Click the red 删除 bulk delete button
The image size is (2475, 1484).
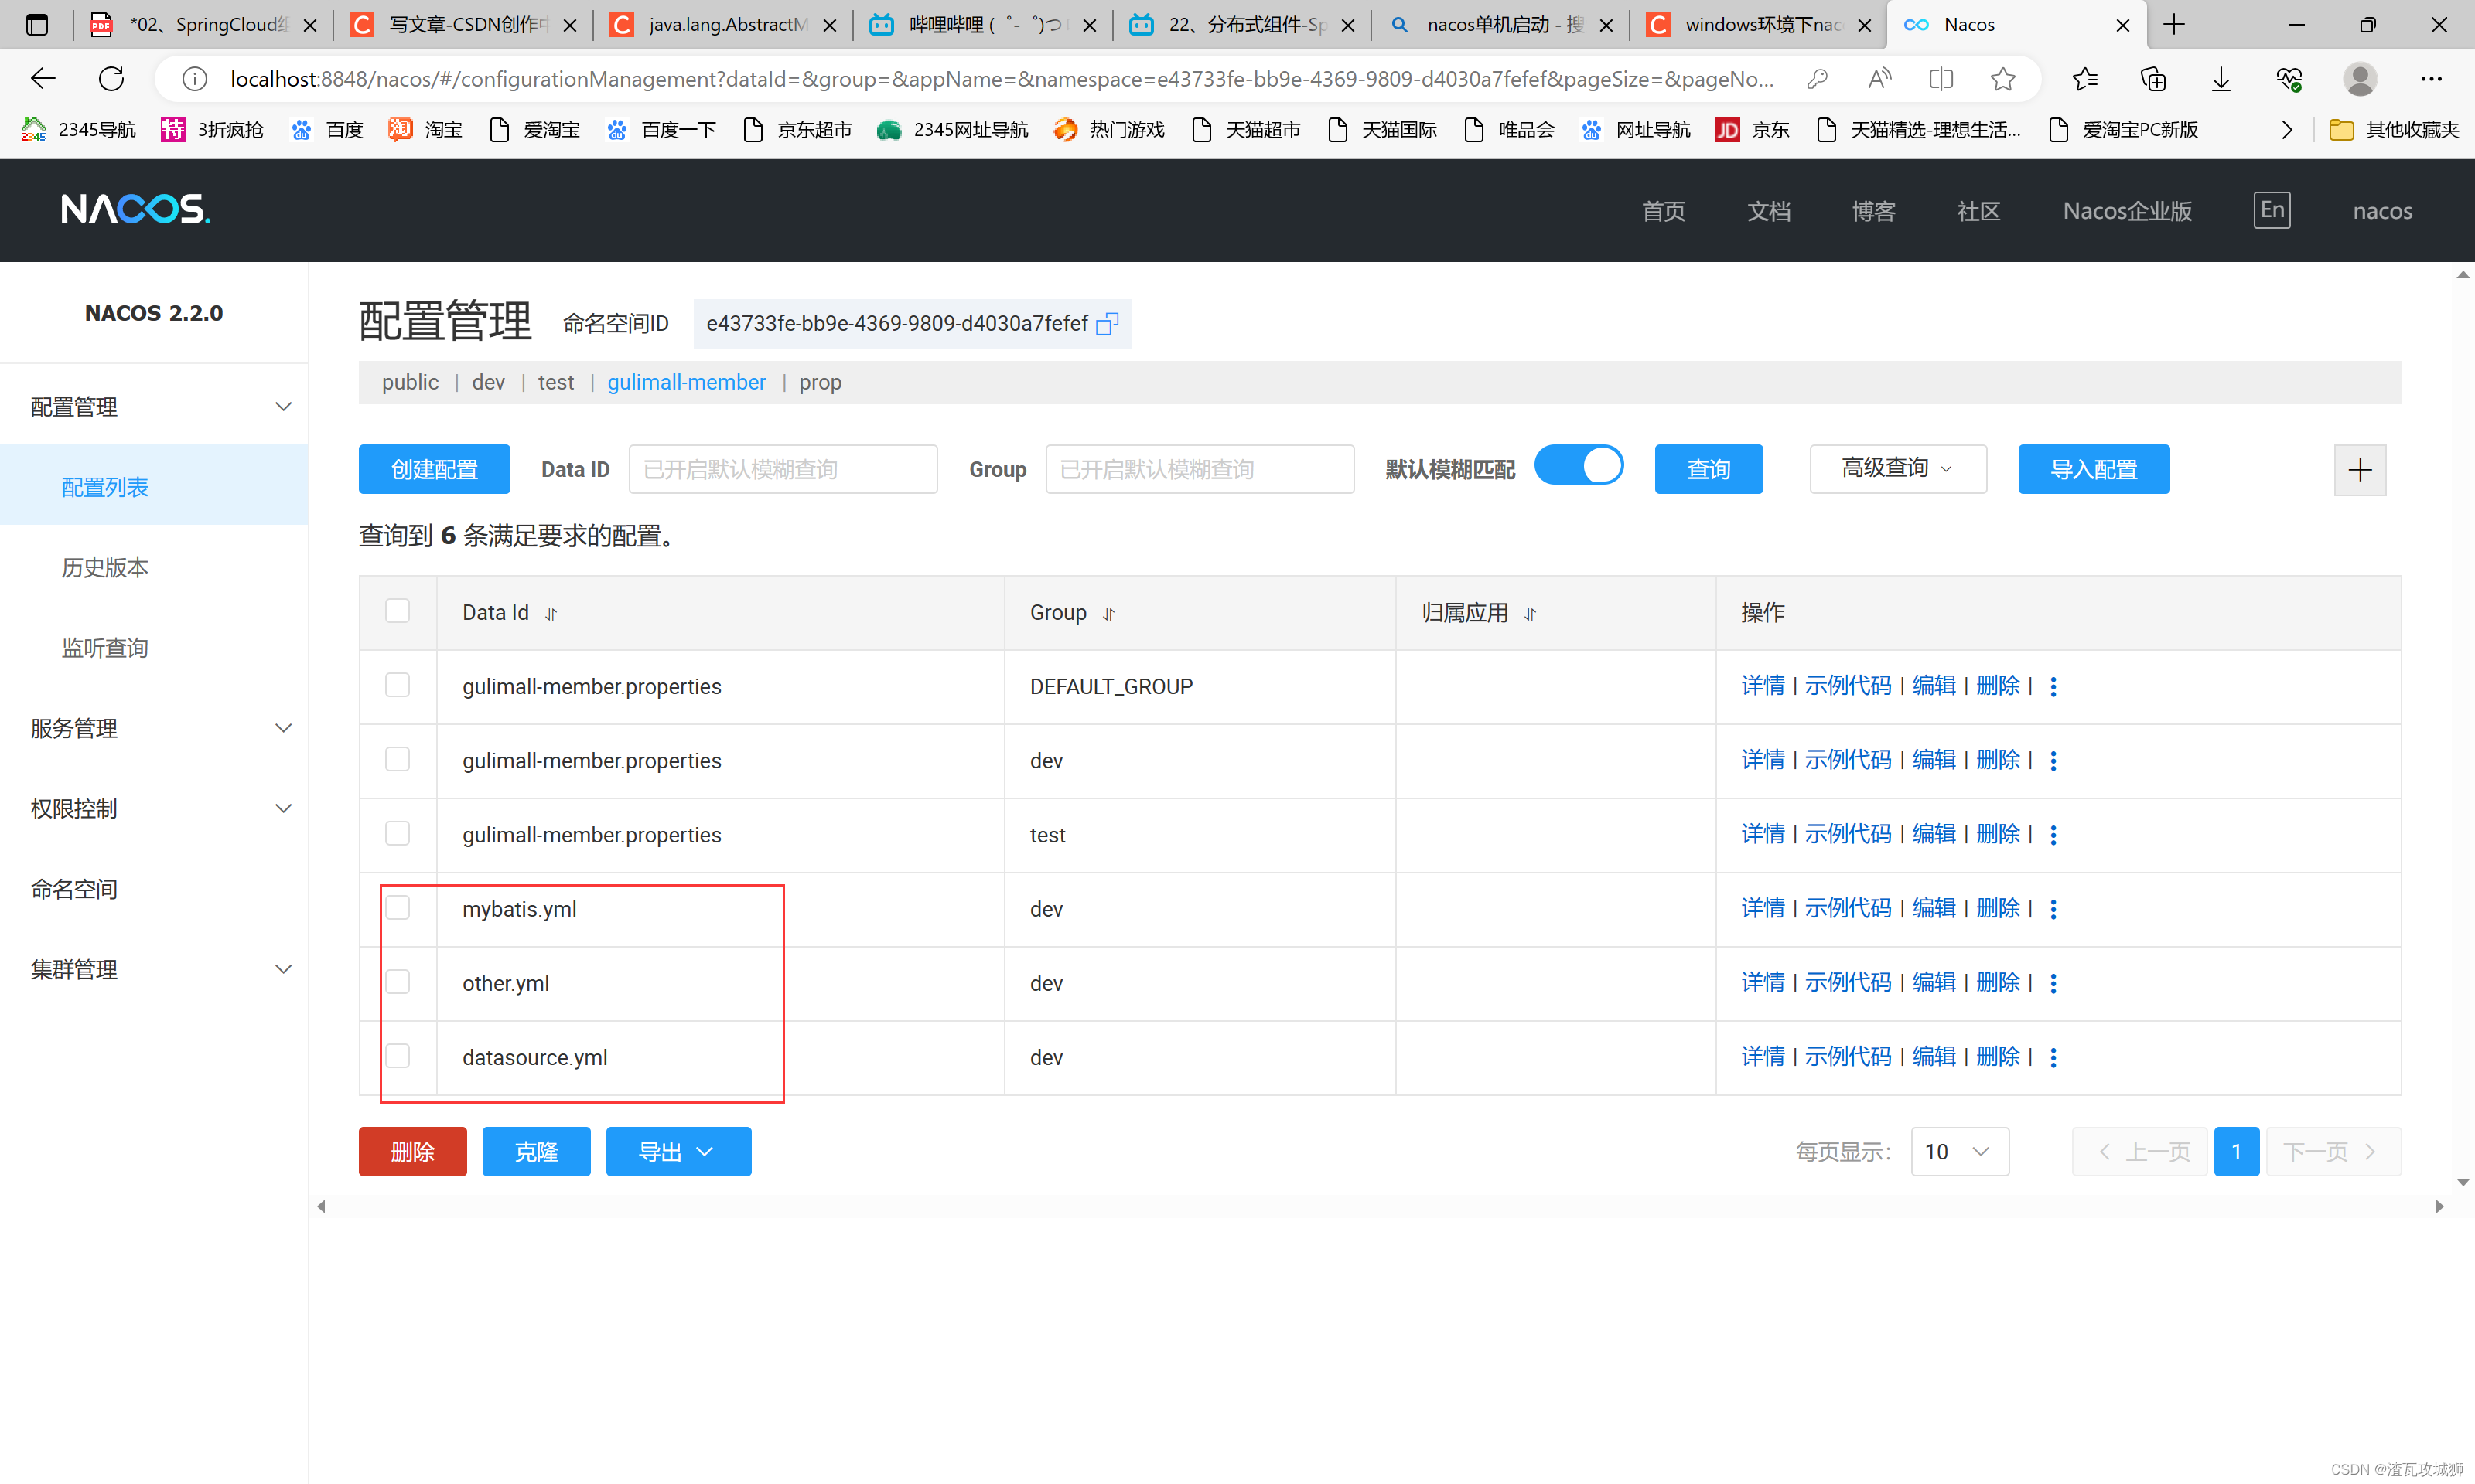point(412,1152)
